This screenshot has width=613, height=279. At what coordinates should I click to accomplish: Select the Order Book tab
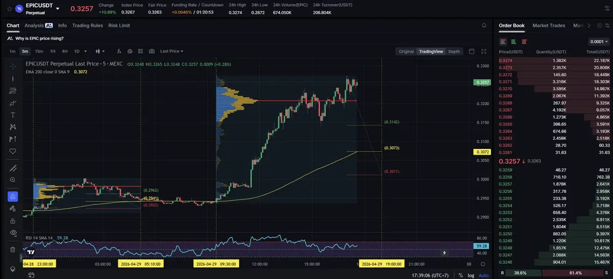click(x=511, y=25)
